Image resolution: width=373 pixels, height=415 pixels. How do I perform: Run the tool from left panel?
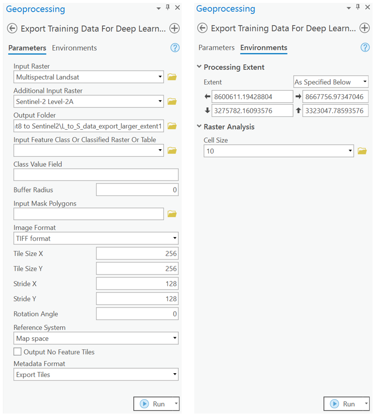click(153, 404)
